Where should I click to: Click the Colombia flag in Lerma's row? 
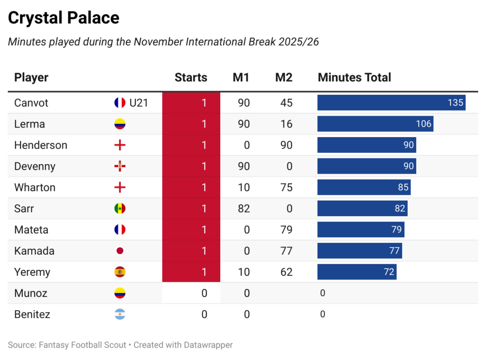click(x=120, y=124)
